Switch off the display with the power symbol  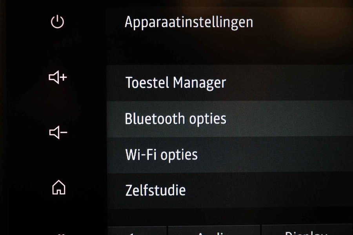[x=57, y=22]
